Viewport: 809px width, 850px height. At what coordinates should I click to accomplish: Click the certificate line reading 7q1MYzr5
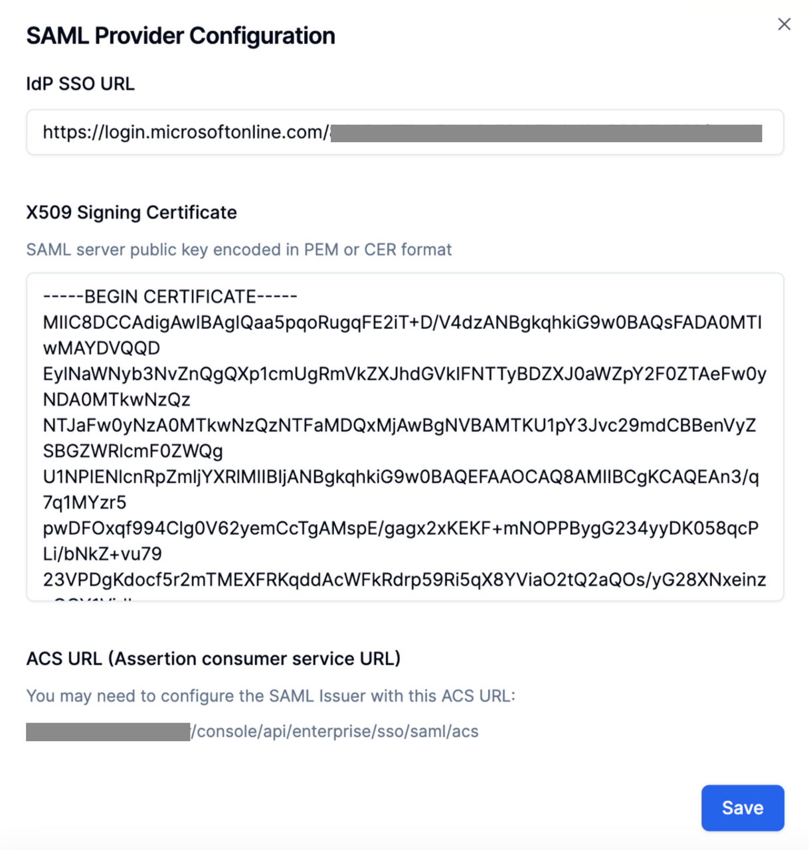[x=84, y=503]
